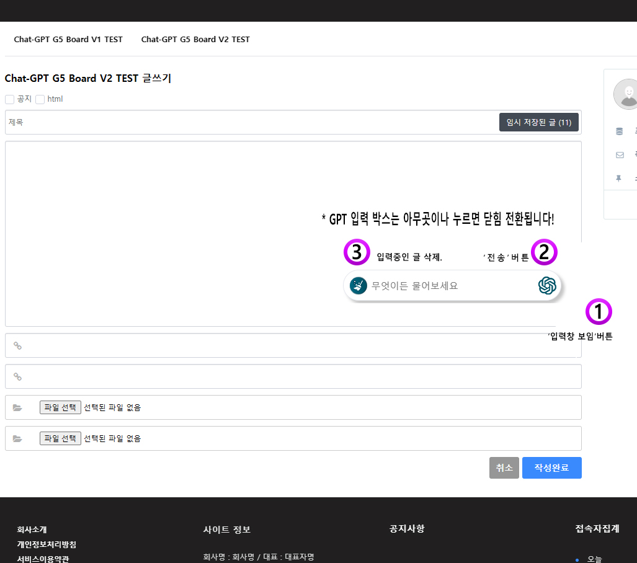The height and width of the screenshot is (563, 637).
Task: Open Chat-GPT G5 Board V2 TEST menu
Action: (195, 40)
